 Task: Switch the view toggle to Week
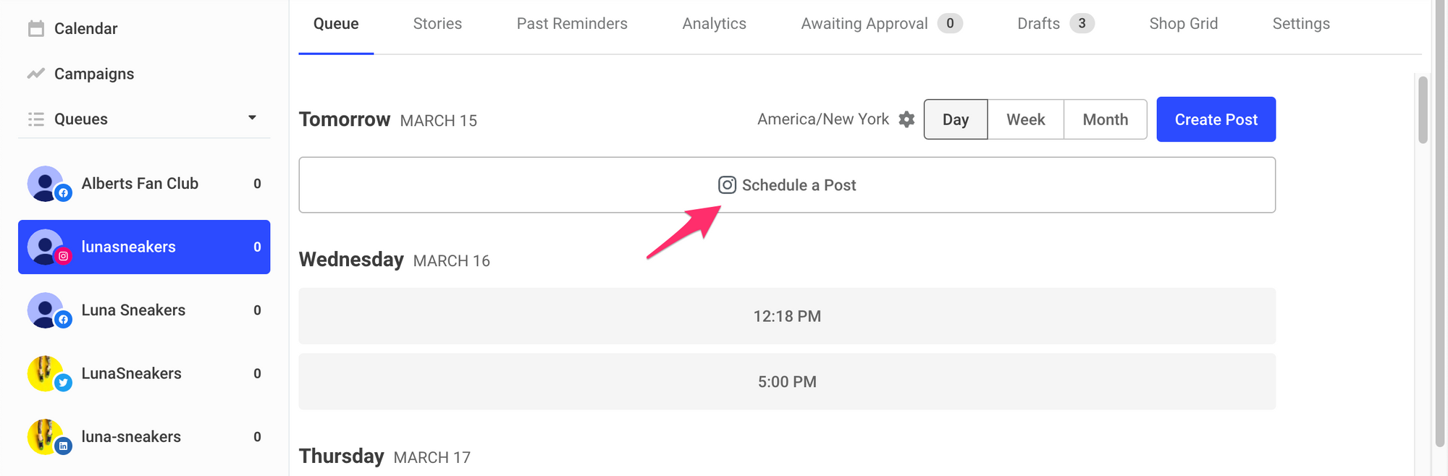coord(1025,119)
